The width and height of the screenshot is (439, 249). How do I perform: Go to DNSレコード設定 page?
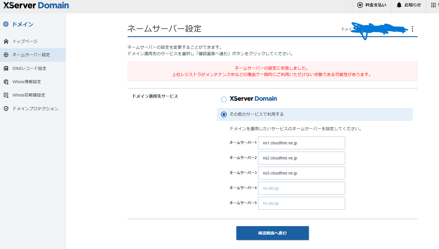33,68
